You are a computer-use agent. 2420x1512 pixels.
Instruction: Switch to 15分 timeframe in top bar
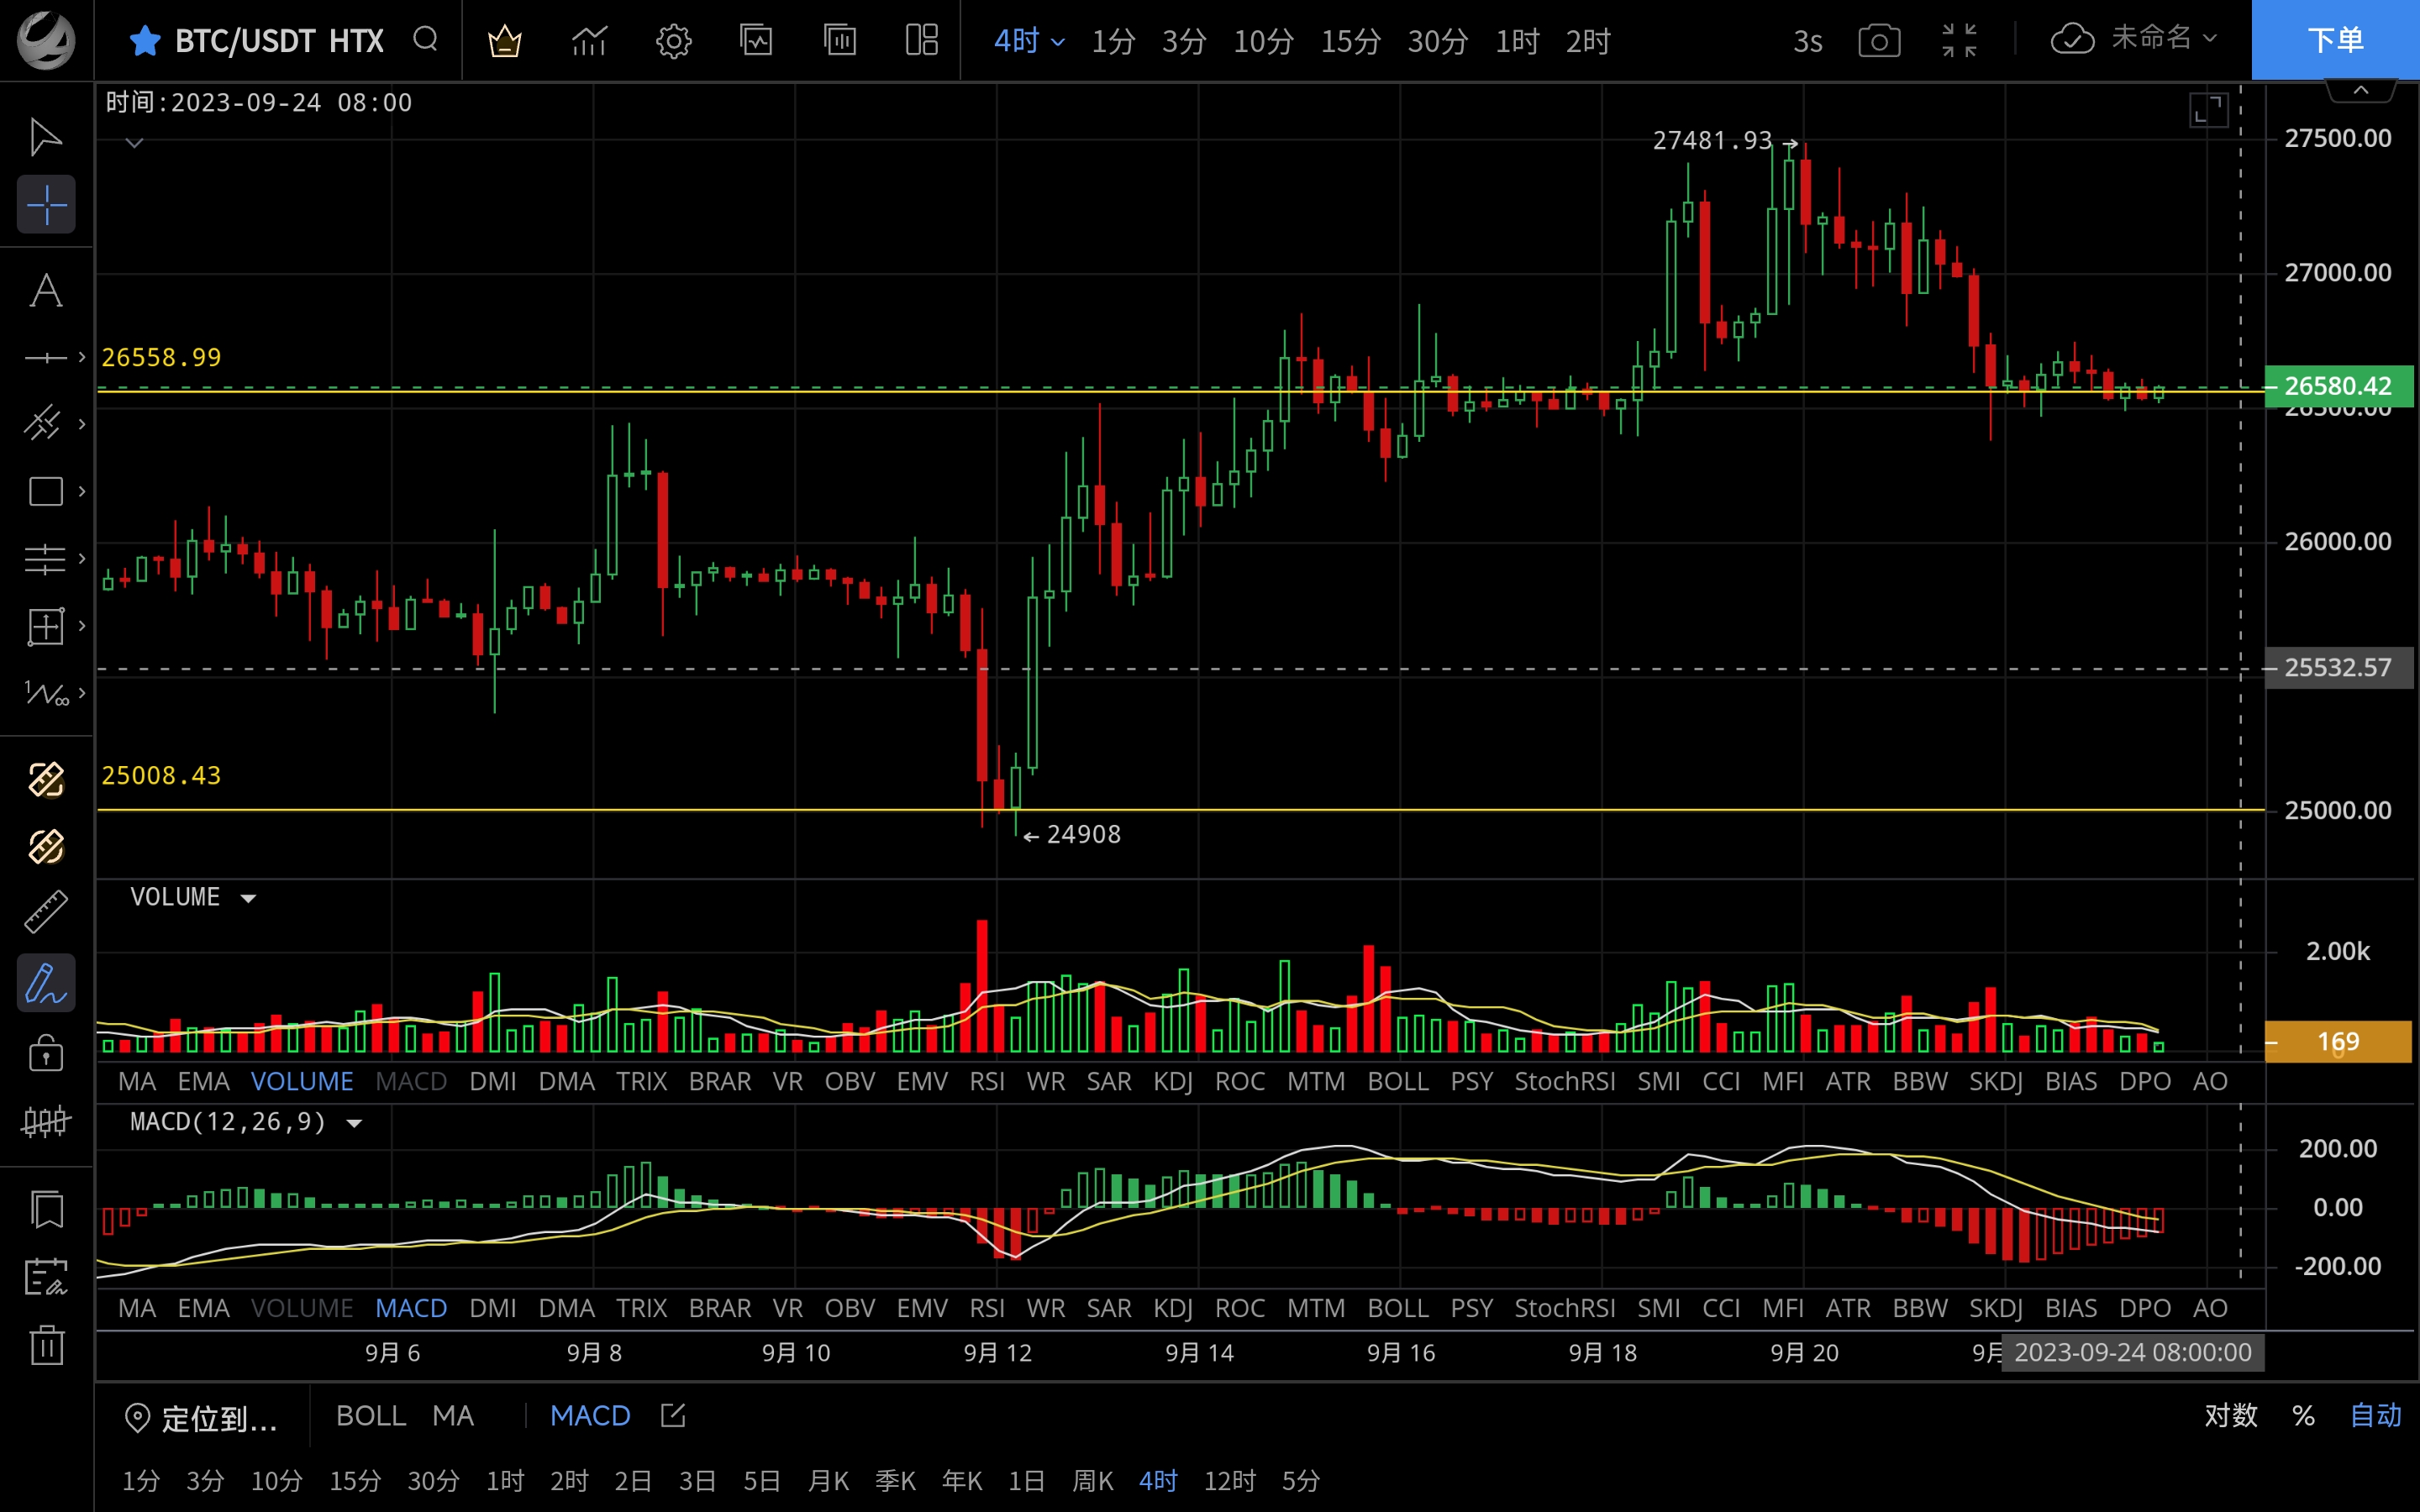tap(1351, 41)
